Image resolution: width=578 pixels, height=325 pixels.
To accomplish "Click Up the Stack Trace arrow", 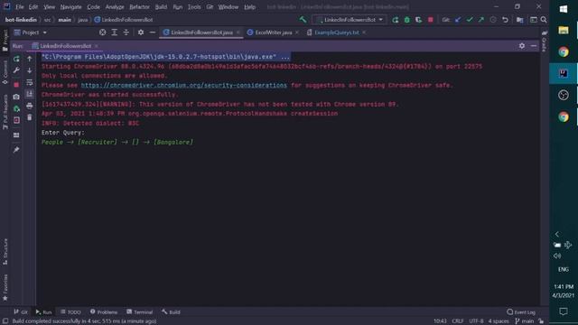I will pos(30,59).
